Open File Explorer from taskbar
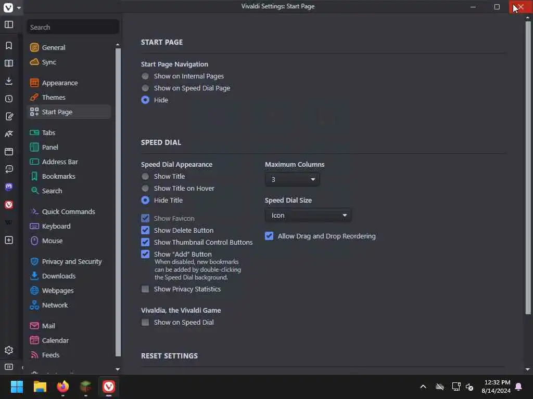Image resolution: width=533 pixels, height=399 pixels. [x=40, y=387]
